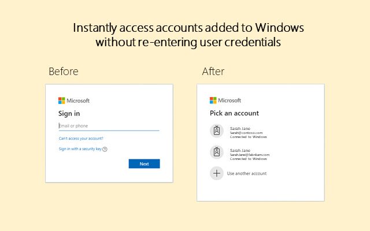Click the After label
The image size is (370, 231).
click(x=213, y=72)
